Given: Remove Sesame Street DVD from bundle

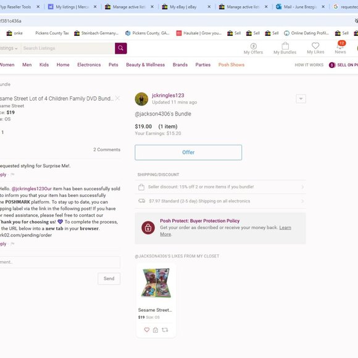Looking at the screenshot, I should tap(117, 98).
